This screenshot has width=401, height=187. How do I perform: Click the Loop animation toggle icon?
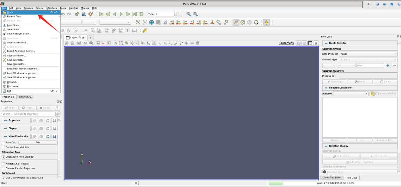[141, 14]
